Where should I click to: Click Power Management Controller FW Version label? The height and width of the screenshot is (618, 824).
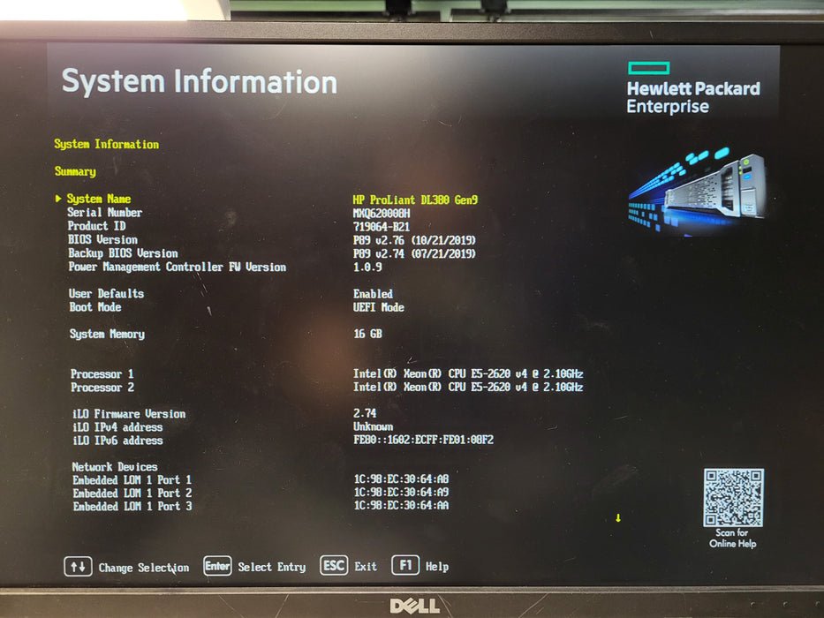tap(178, 267)
